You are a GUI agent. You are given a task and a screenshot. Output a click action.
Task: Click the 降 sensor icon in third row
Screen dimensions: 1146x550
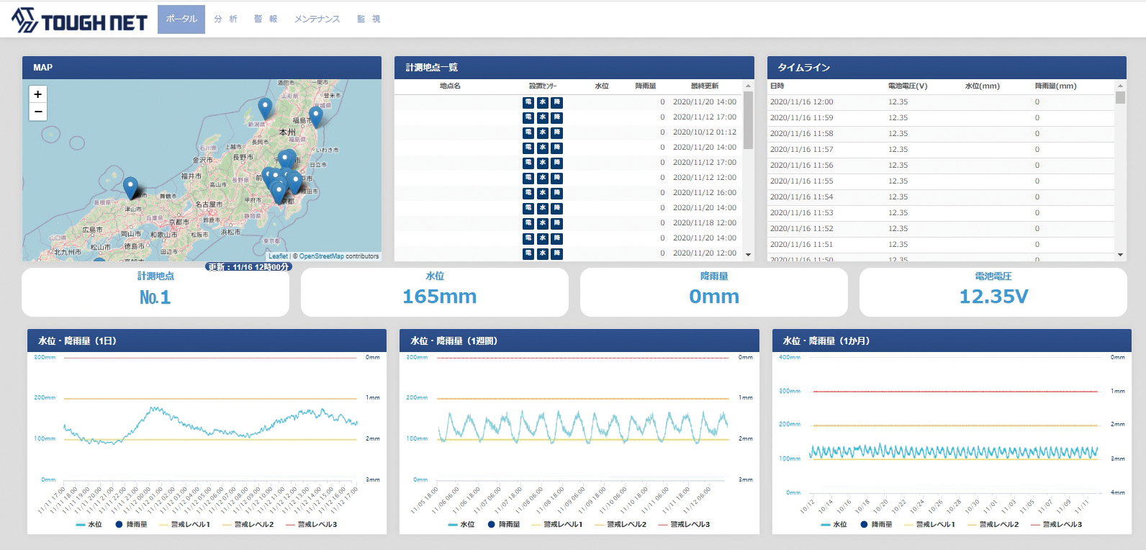tap(557, 132)
